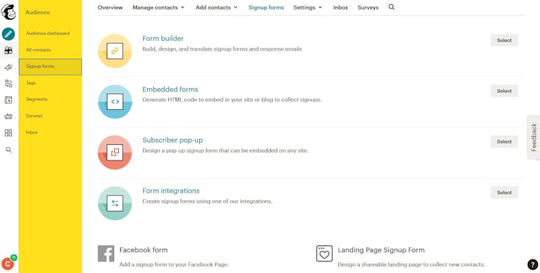This screenshot has width=540, height=273.
Task: Click the Mailchimp Freddie logo
Action: point(8,12)
